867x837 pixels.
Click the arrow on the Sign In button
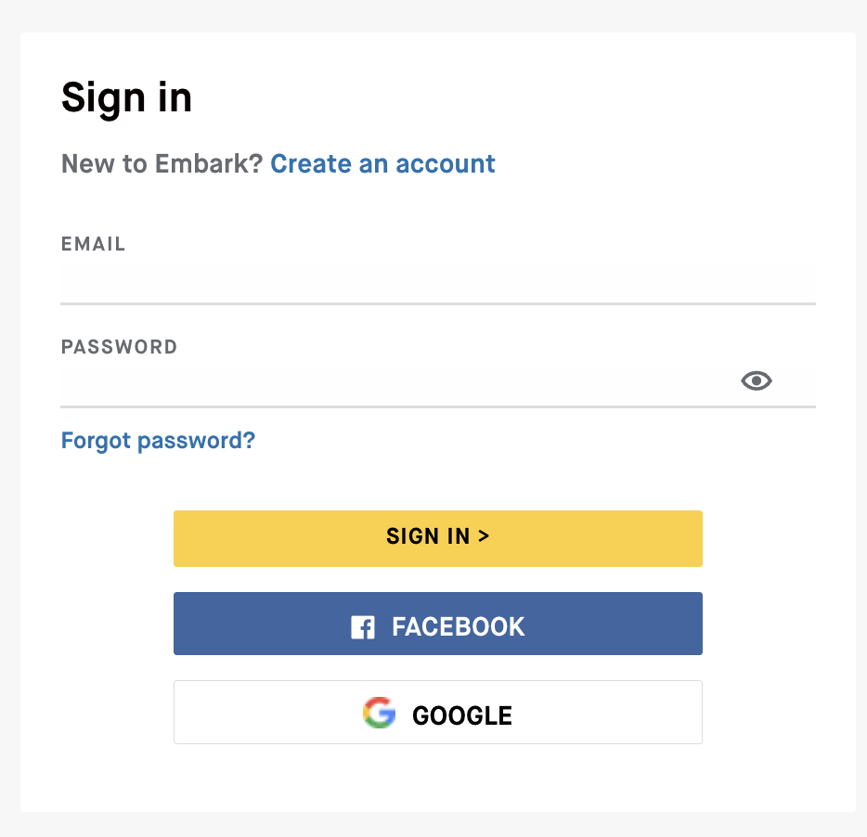pos(484,536)
